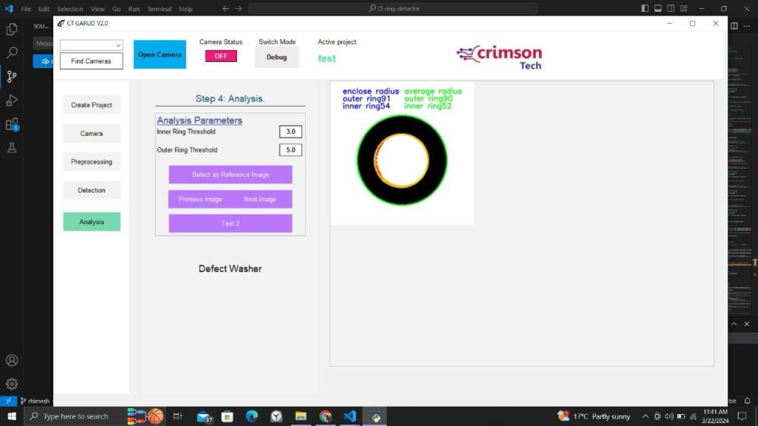
Task: Click the Inner Ring Threshold input field
Action: 289,131
